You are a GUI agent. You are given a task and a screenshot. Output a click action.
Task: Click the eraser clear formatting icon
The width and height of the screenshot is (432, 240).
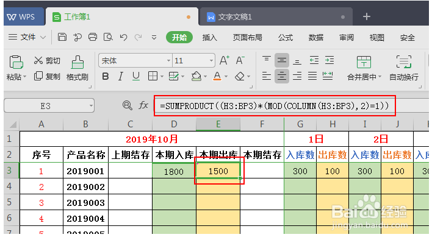239,76
